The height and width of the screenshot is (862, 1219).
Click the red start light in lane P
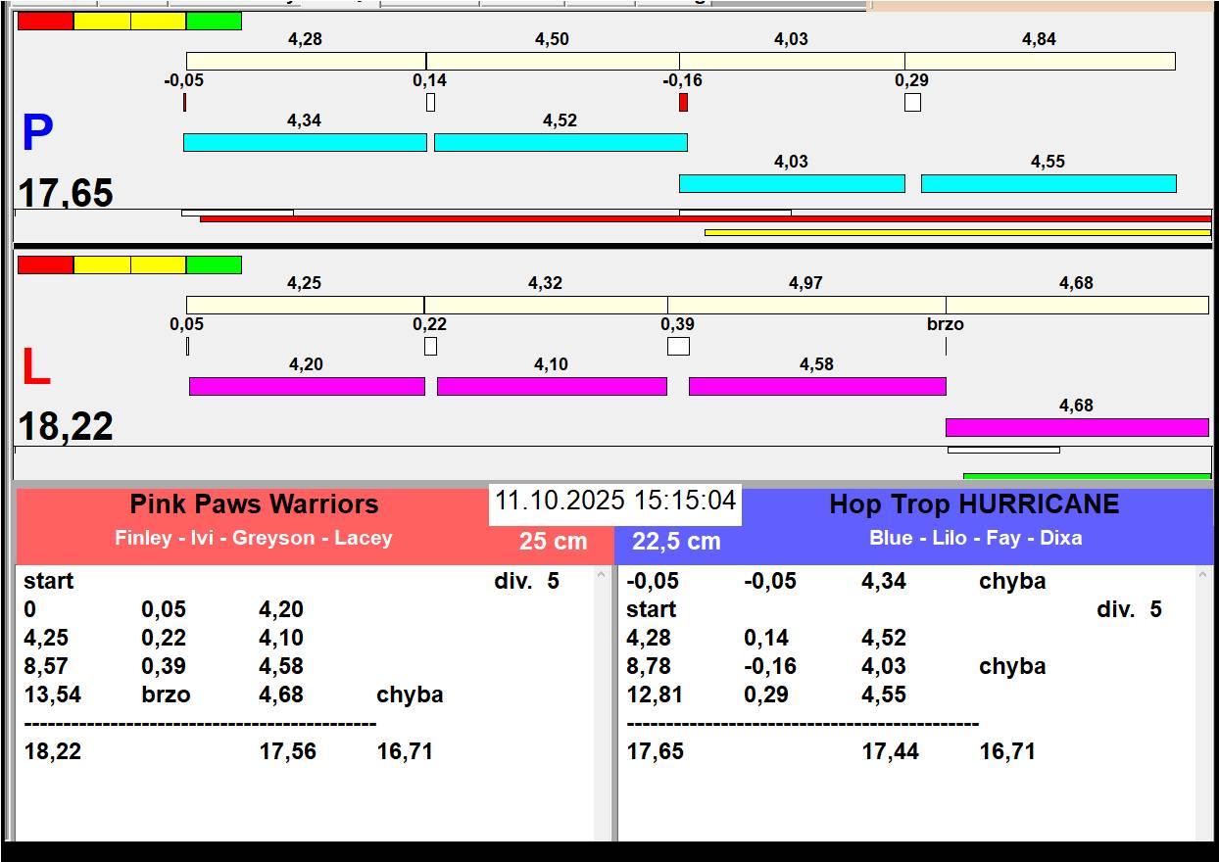coord(45,21)
